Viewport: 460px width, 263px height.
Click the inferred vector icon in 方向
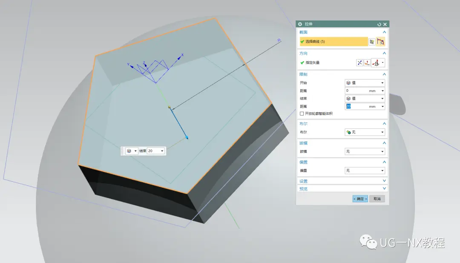pyautogui.click(x=376, y=62)
